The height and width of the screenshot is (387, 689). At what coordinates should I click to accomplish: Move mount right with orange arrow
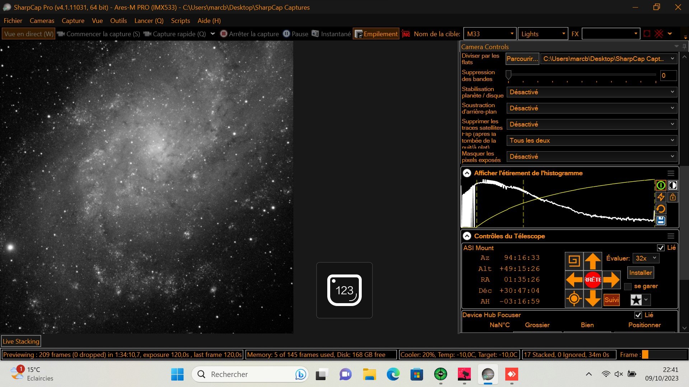(x=611, y=279)
